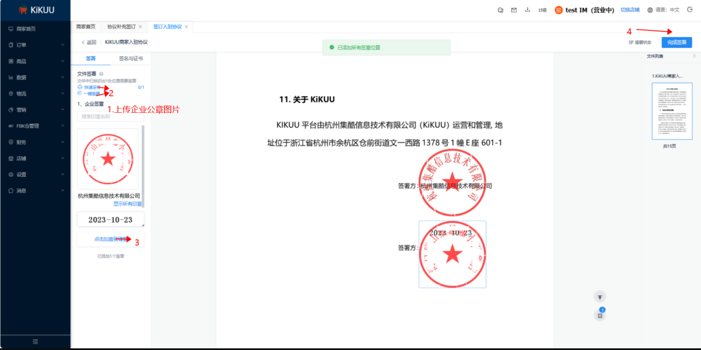Switch to the 商家首页 page tab
The width and height of the screenshot is (701, 350).
(86, 27)
